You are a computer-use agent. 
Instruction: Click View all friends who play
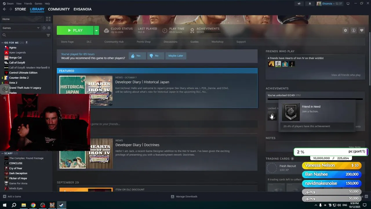pos(346,75)
